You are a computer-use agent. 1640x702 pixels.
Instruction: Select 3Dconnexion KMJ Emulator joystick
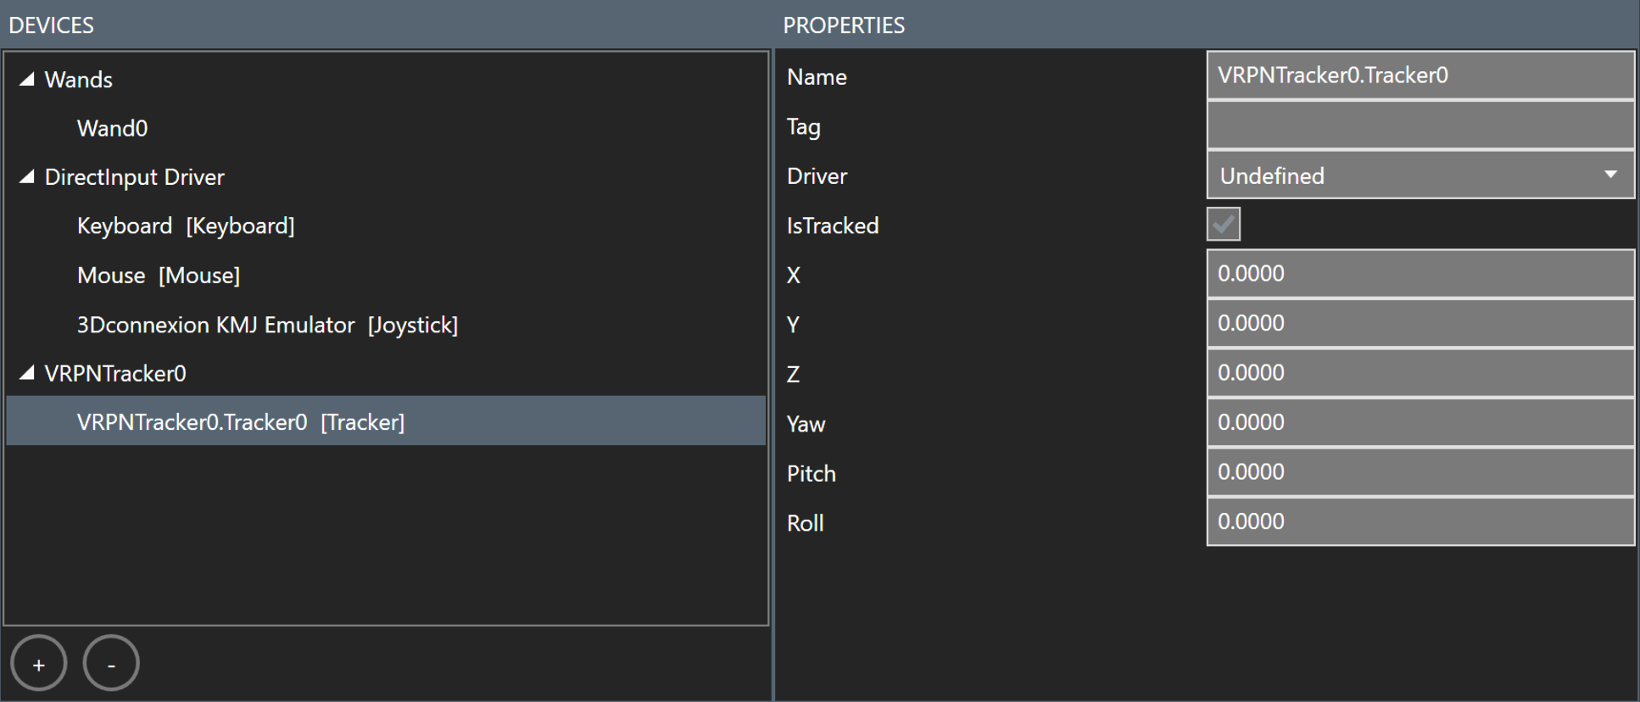click(267, 325)
